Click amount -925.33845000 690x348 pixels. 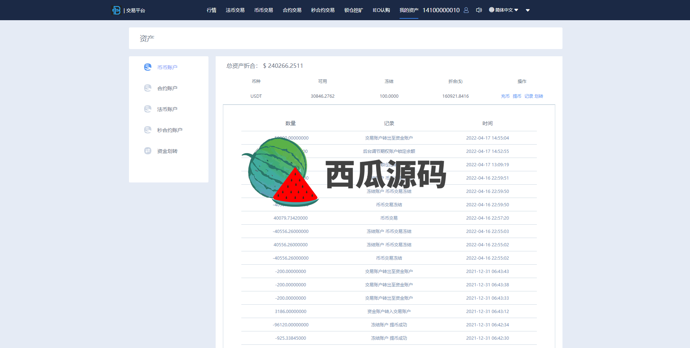tap(290, 338)
